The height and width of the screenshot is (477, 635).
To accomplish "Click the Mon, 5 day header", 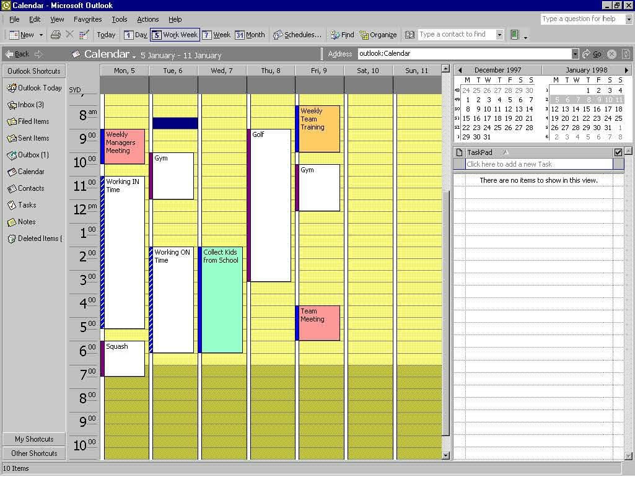I will point(125,71).
